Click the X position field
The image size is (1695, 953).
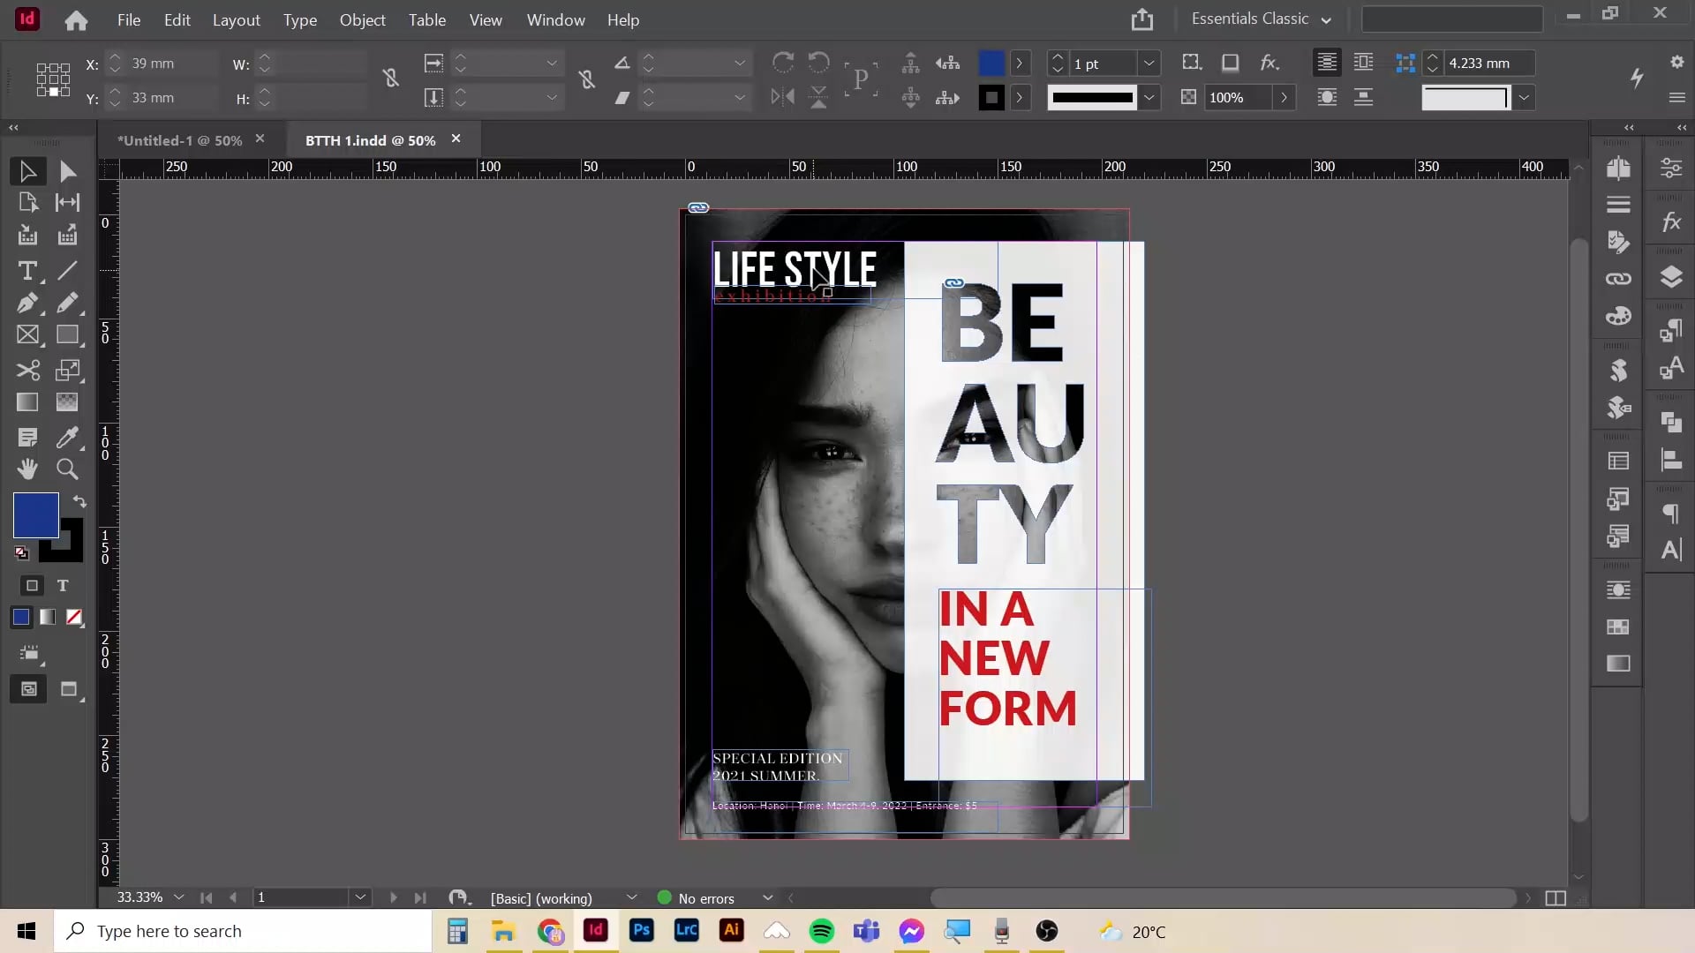tap(172, 64)
